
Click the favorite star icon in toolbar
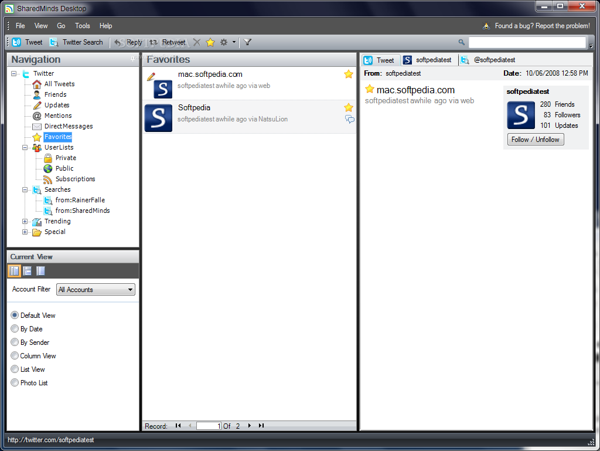(x=210, y=42)
